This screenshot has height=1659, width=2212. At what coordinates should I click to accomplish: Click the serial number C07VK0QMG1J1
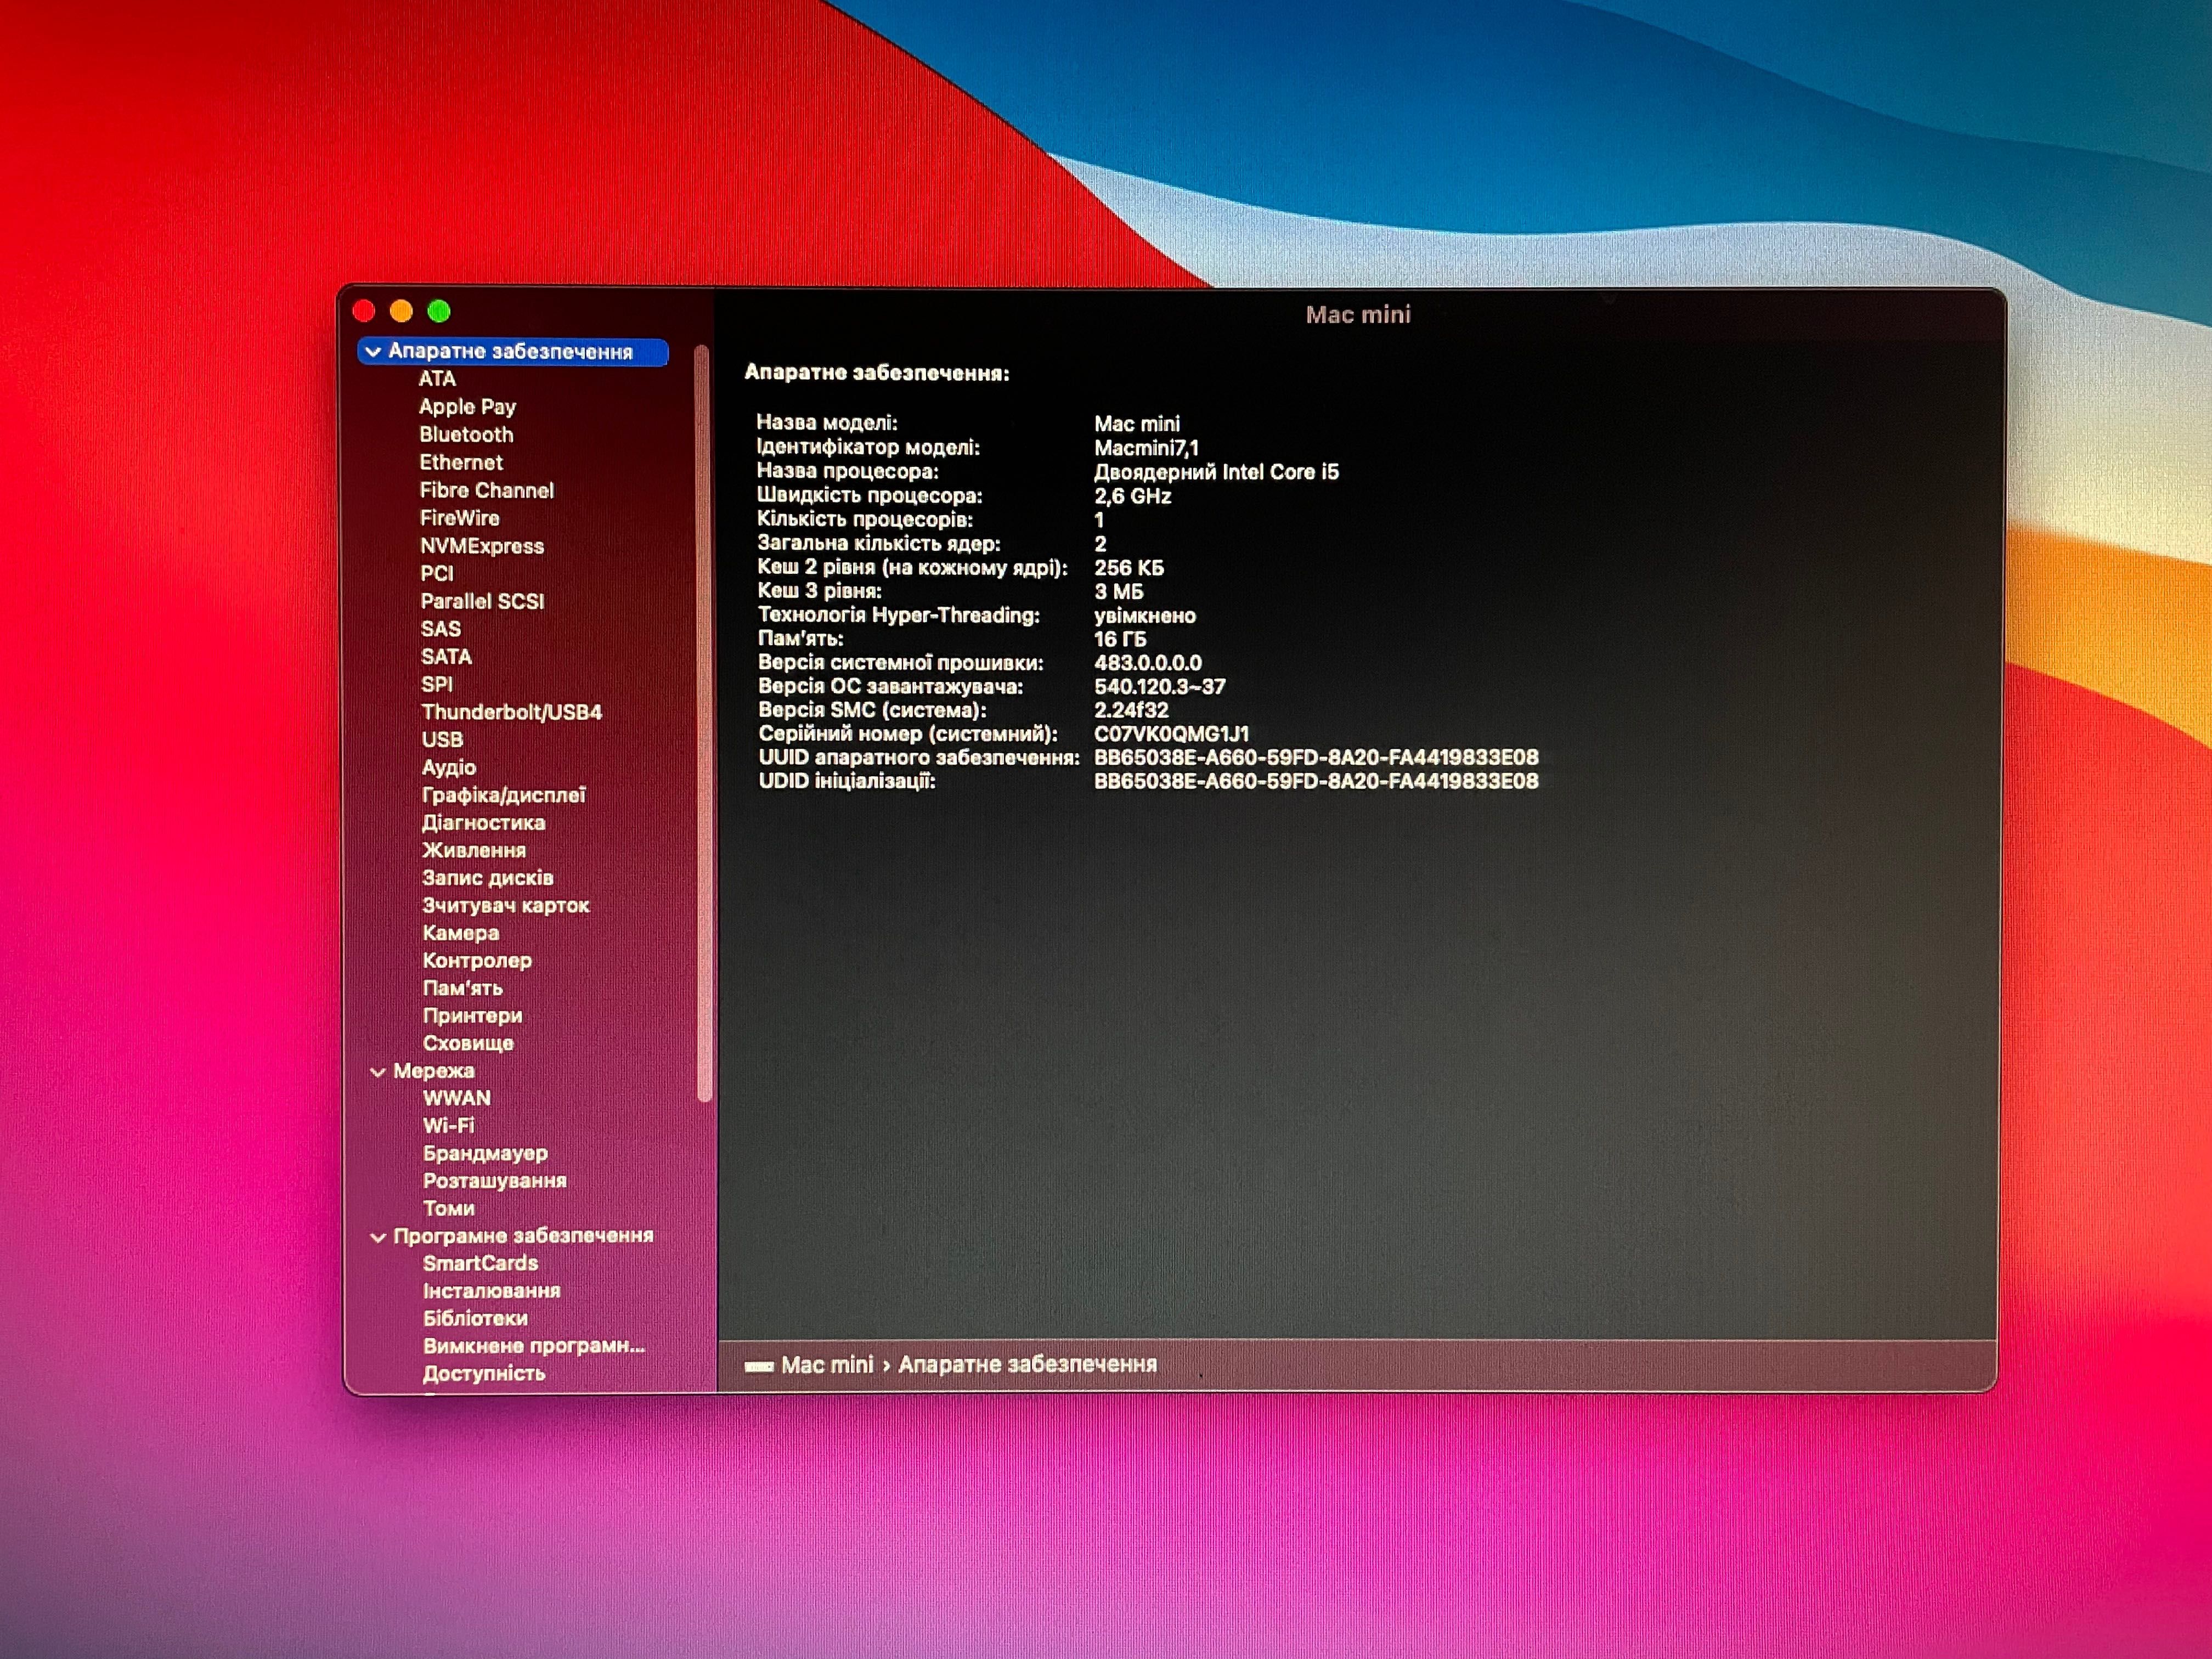[1171, 734]
